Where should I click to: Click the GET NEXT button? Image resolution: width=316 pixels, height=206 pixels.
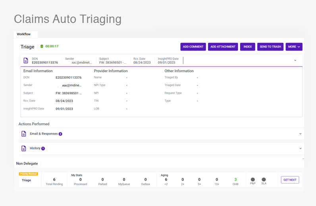pos(290,180)
